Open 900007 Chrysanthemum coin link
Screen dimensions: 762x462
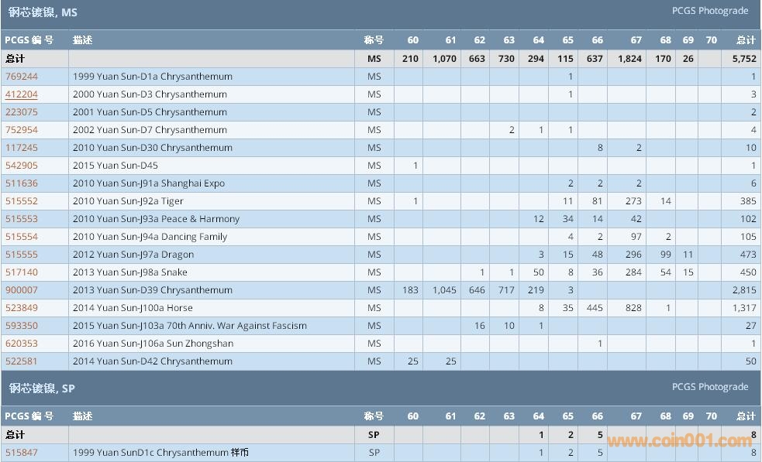22,290
